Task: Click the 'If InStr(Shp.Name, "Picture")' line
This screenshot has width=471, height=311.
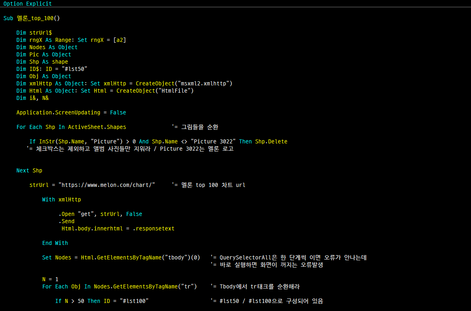Action: pos(158,141)
